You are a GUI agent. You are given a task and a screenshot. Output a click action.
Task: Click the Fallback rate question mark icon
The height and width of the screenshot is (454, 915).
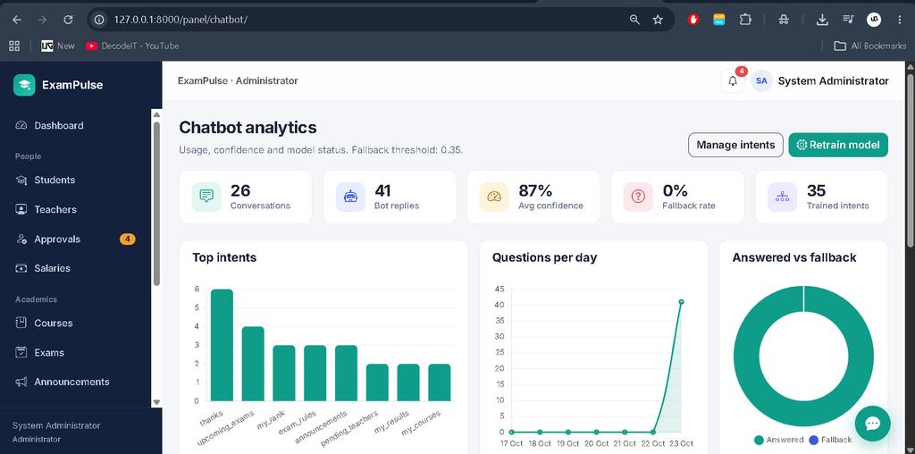click(638, 197)
